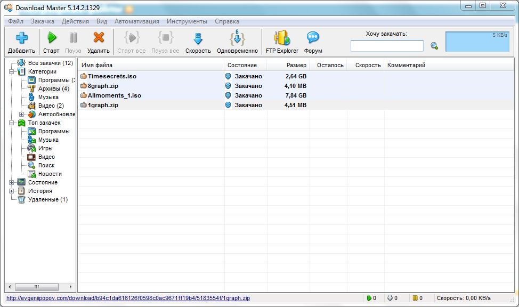
Task: Open the Новости tree item
Action: pyautogui.click(x=50, y=174)
